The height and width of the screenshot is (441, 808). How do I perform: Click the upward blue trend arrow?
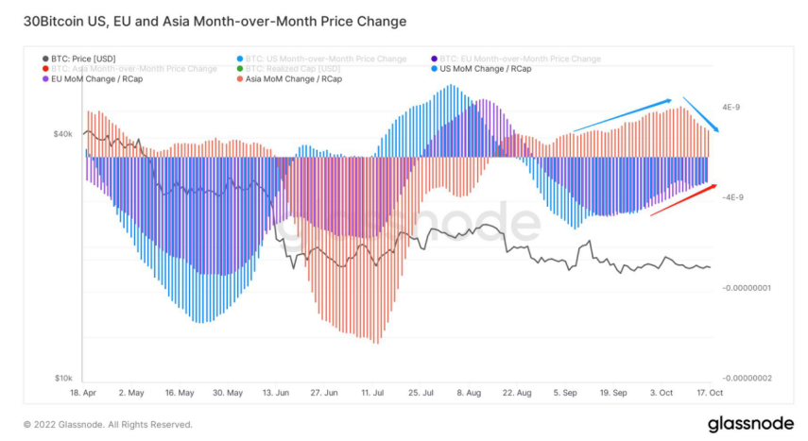click(x=622, y=113)
